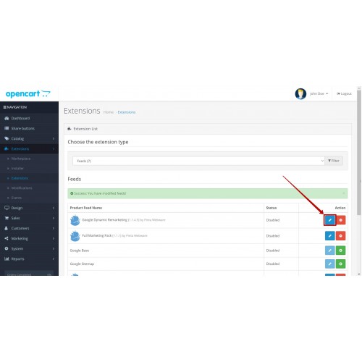Edit the Google Dynamic Remarketing feed
Screen dimensions: 362x362
click(329, 220)
